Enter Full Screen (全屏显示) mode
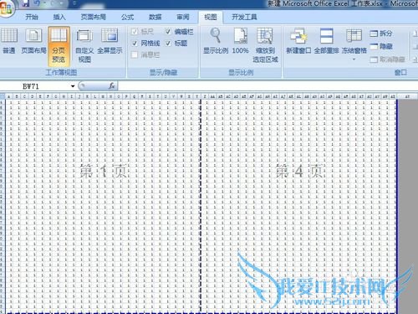418x314 pixels. tap(110, 41)
